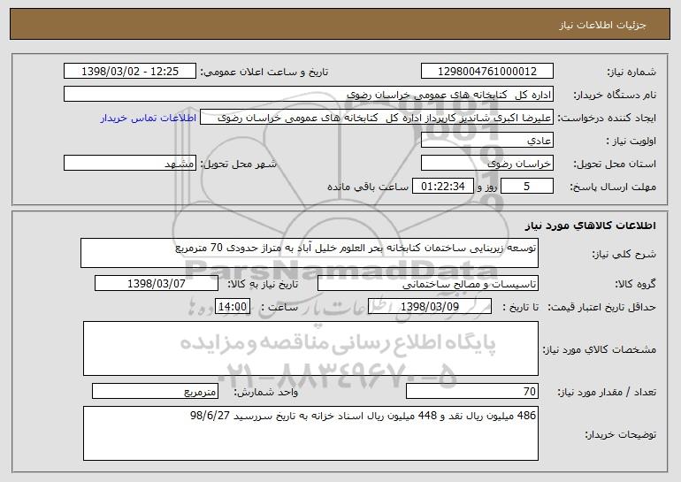
Task: Select the استان محل تحویل field خراسان رضوی
Action: coord(487,164)
